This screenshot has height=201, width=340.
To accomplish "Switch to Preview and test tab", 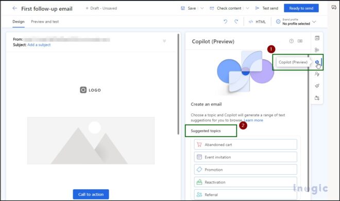I will click(45, 22).
